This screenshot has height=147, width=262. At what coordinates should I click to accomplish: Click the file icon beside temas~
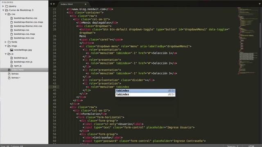[x=9, y=78]
